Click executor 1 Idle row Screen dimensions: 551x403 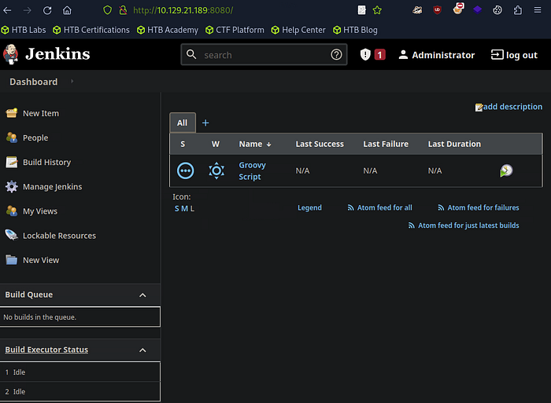pyautogui.click(x=80, y=372)
